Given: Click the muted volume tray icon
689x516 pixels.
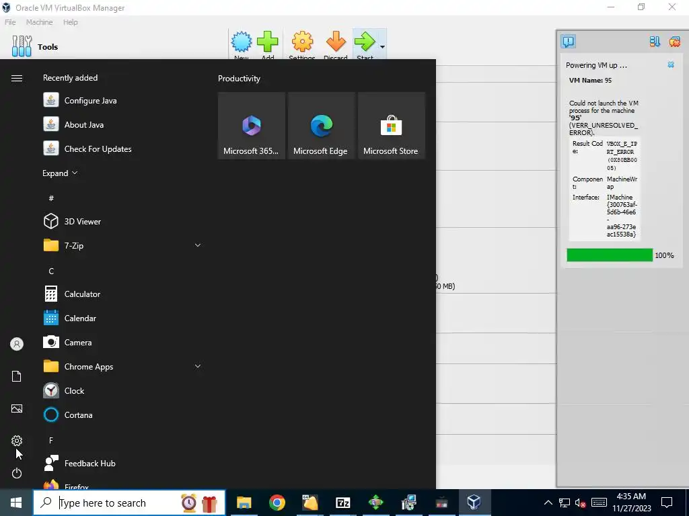Looking at the screenshot, I should point(581,503).
